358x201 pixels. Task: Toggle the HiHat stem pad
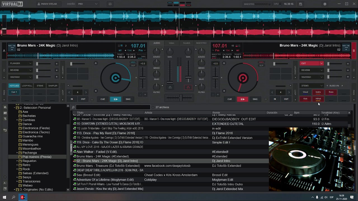click(x=318, y=99)
